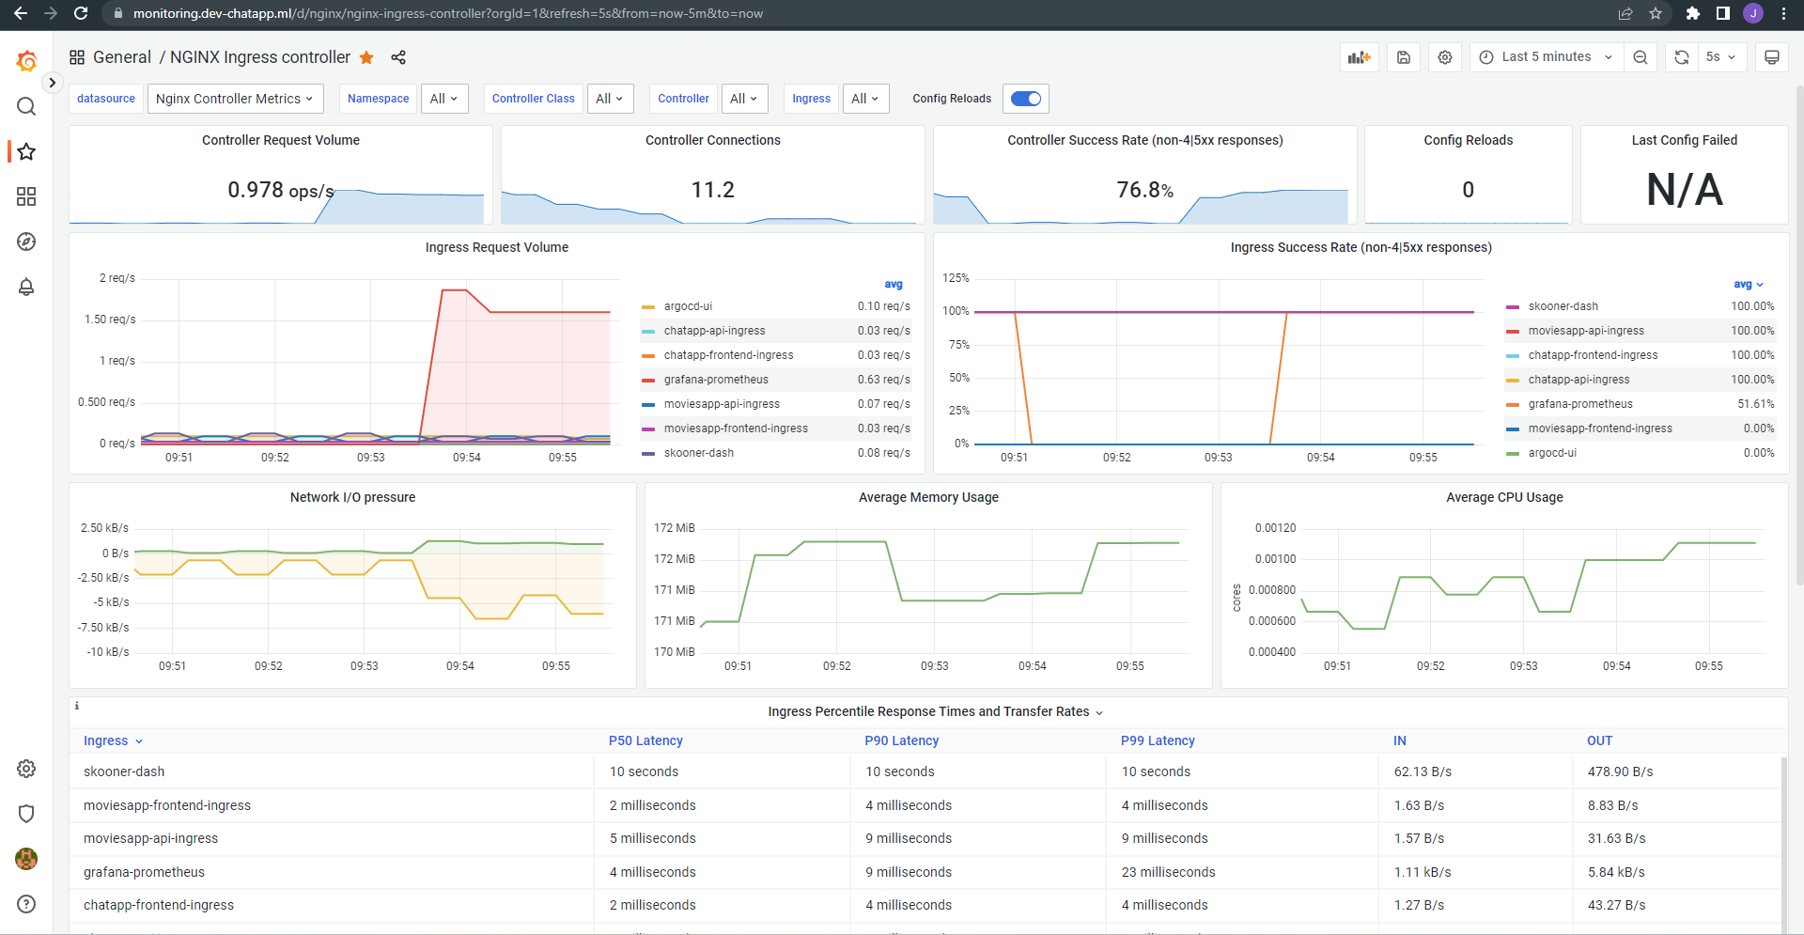Screen dimensions: 1804x935
Task: Sort table by OUT column
Action: (1599, 740)
